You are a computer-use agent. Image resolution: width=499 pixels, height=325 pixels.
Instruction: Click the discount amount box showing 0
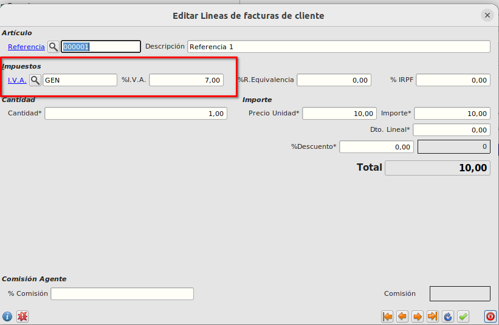click(454, 146)
